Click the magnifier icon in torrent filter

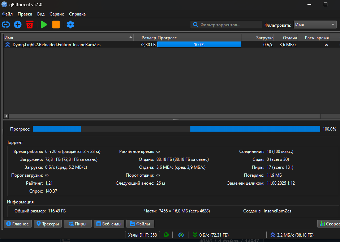click(x=195, y=25)
